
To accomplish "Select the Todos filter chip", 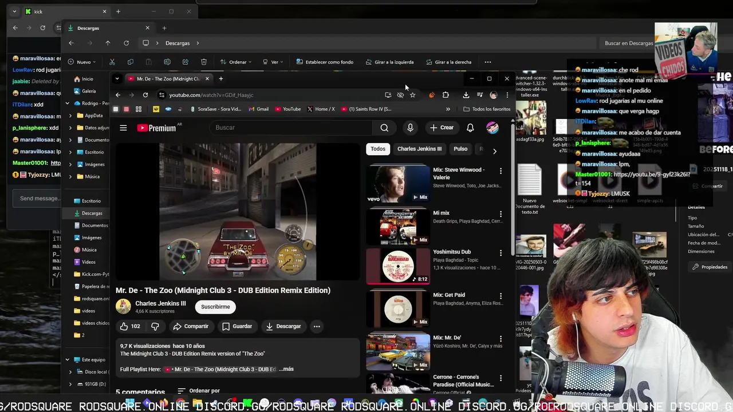I will coord(378,149).
